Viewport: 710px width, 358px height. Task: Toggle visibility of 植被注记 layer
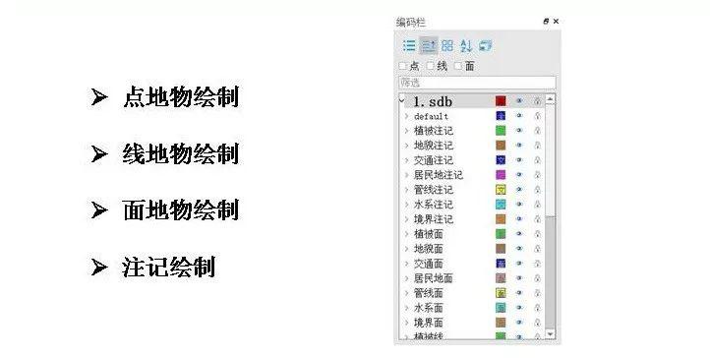519,131
